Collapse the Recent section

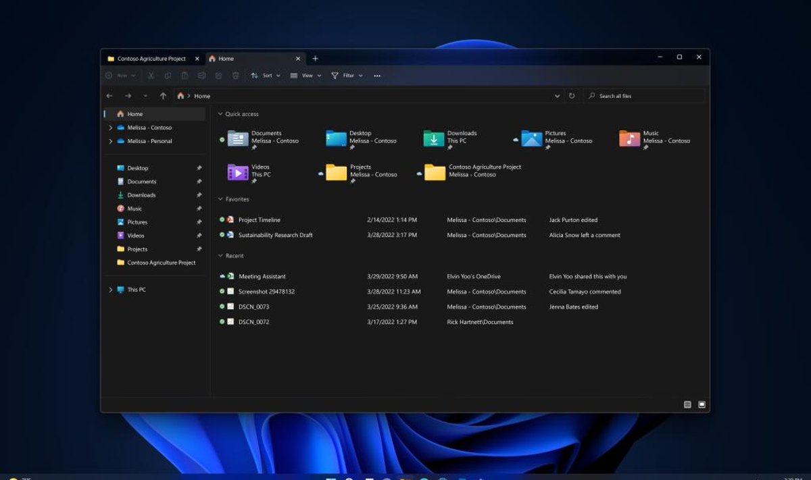pos(220,256)
